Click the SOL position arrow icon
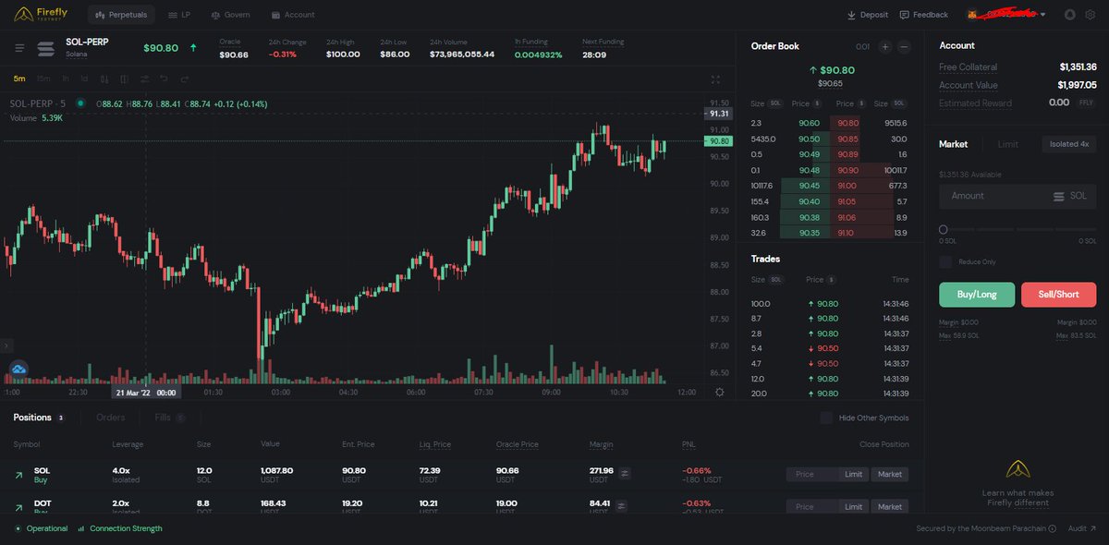This screenshot has height=545, width=1109. pos(18,475)
